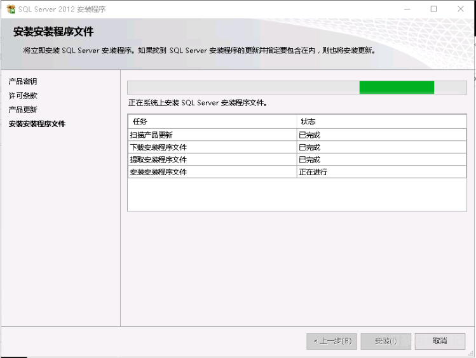
Task: Click 已完成 status of 扫描产品更新 row
Action: [x=309, y=135]
